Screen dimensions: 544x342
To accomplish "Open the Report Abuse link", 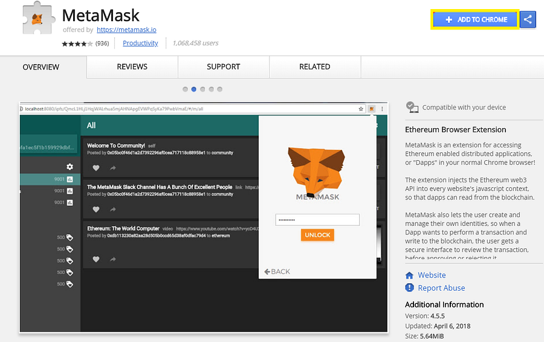I will coord(441,288).
